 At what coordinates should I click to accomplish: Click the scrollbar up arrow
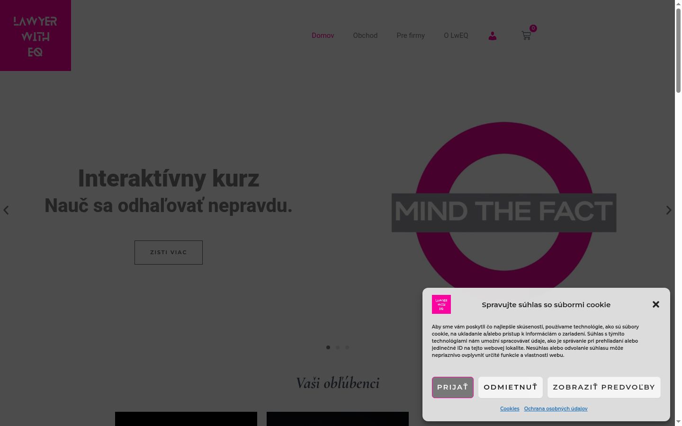coord(678,4)
